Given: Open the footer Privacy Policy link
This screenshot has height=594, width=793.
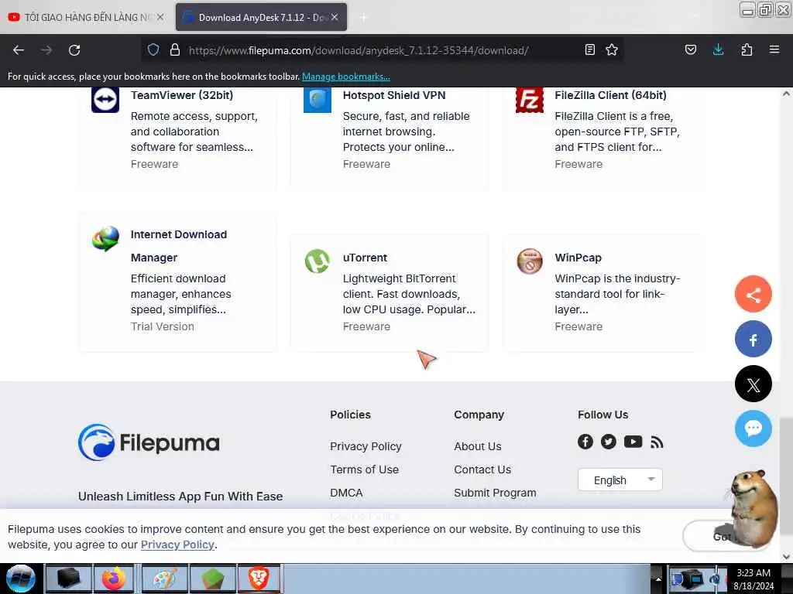Looking at the screenshot, I should coord(366,446).
